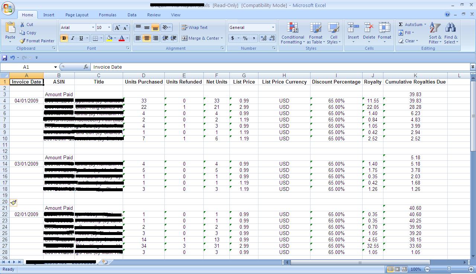The image size is (476, 274).
Task: Open Cell Styles gallery
Action: pos(334,33)
